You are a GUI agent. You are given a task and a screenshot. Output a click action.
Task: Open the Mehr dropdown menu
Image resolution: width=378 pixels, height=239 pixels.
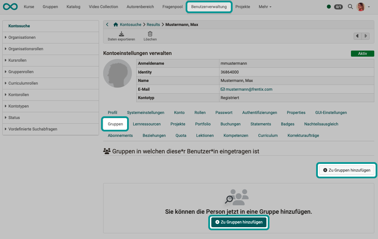click(x=265, y=6)
